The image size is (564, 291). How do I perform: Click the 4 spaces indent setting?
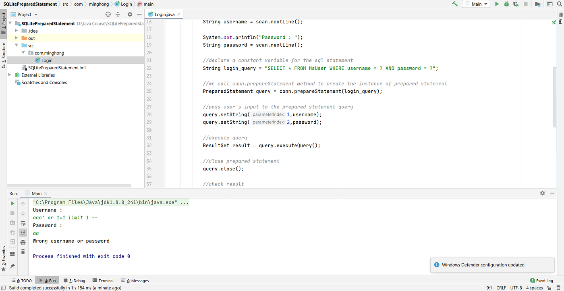coord(534,288)
